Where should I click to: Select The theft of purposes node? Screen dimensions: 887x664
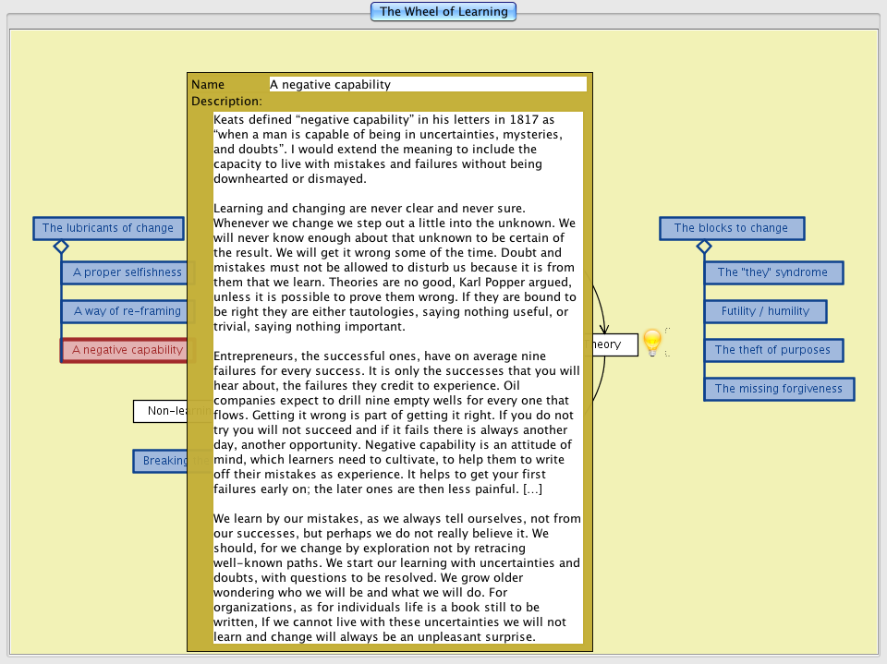[772, 350]
